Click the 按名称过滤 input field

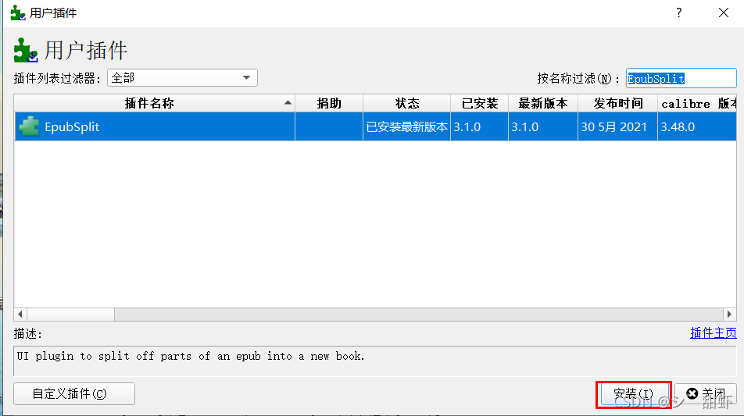(681, 79)
